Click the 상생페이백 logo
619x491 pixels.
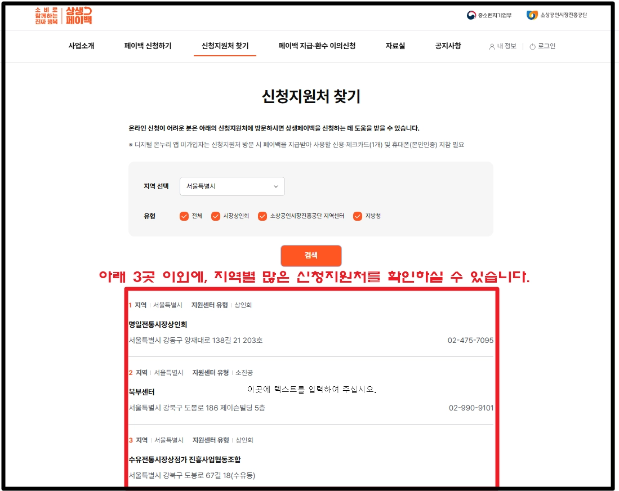[64, 15]
